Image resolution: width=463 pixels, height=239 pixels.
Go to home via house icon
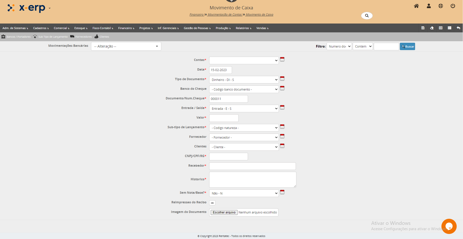(x=416, y=6)
